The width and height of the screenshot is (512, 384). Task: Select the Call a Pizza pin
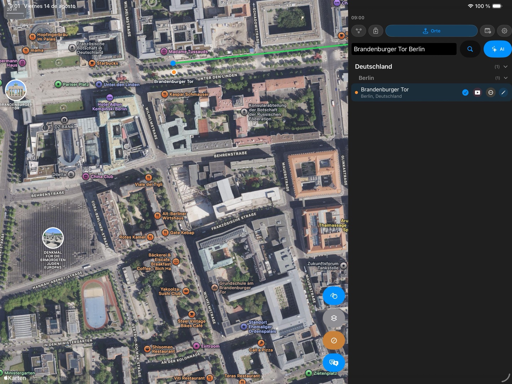[x=261, y=343]
